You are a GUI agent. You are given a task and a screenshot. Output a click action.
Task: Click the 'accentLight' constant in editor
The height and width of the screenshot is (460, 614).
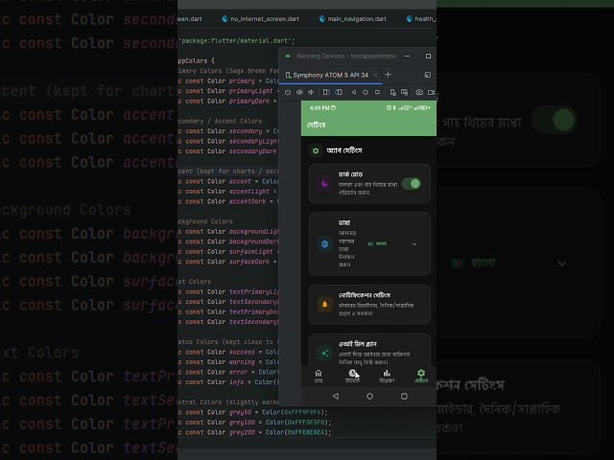(x=249, y=192)
